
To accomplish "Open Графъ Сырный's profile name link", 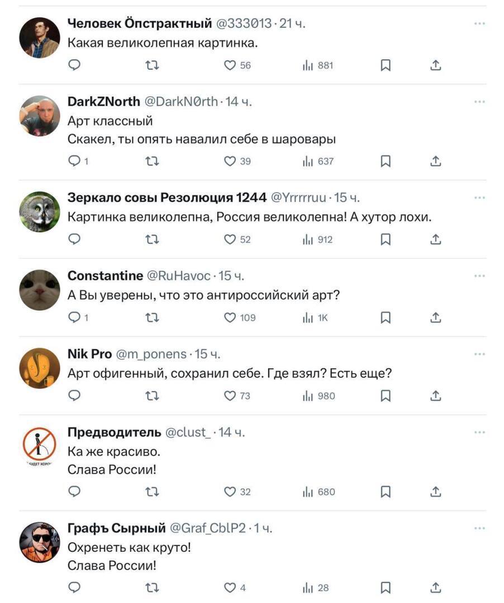I will click(x=116, y=528).
